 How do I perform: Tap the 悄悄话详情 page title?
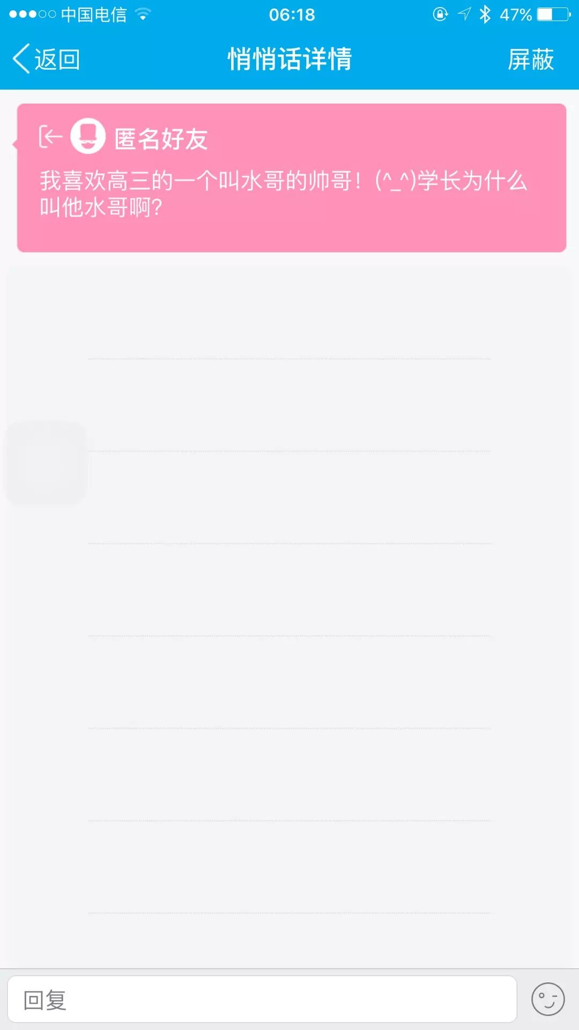point(289,59)
